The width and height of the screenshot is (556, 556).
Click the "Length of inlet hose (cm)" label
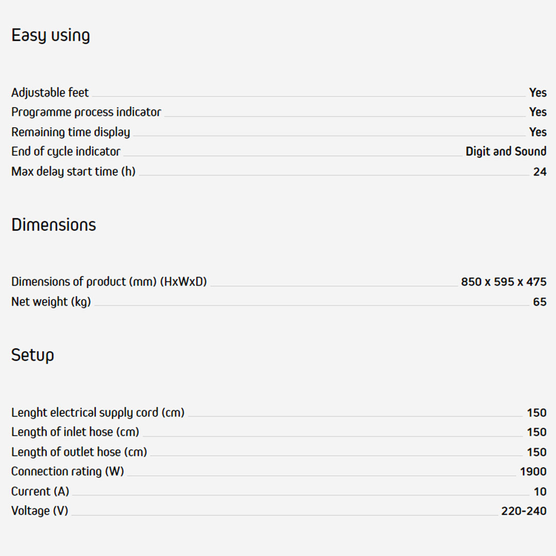click(x=75, y=432)
